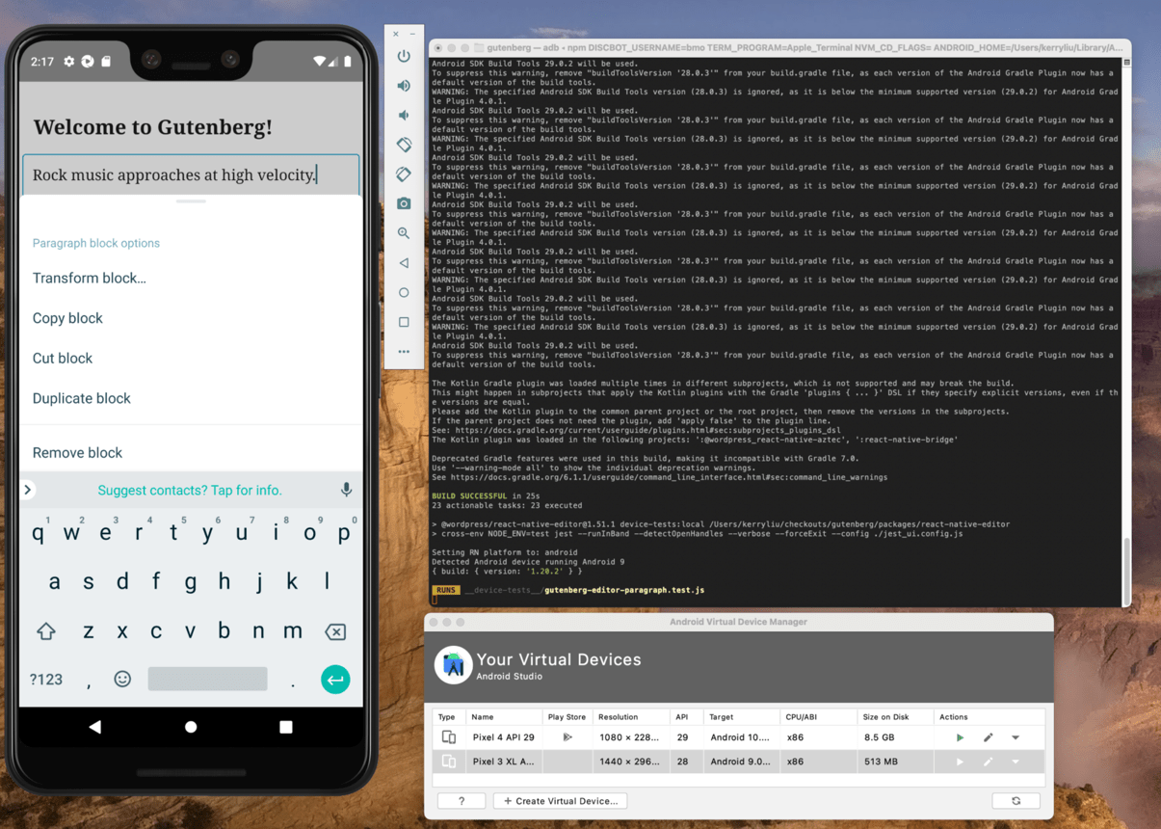Viewport: 1161px width, 829px height.
Task: Click Create Virtual Device button
Action: [560, 800]
